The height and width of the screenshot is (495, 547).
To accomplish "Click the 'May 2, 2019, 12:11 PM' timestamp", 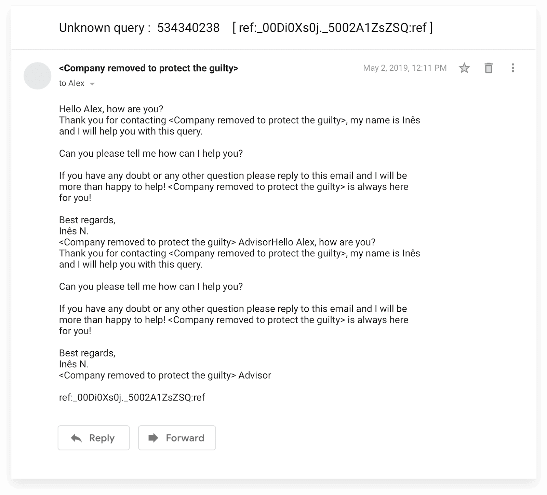I will tap(404, 68).
